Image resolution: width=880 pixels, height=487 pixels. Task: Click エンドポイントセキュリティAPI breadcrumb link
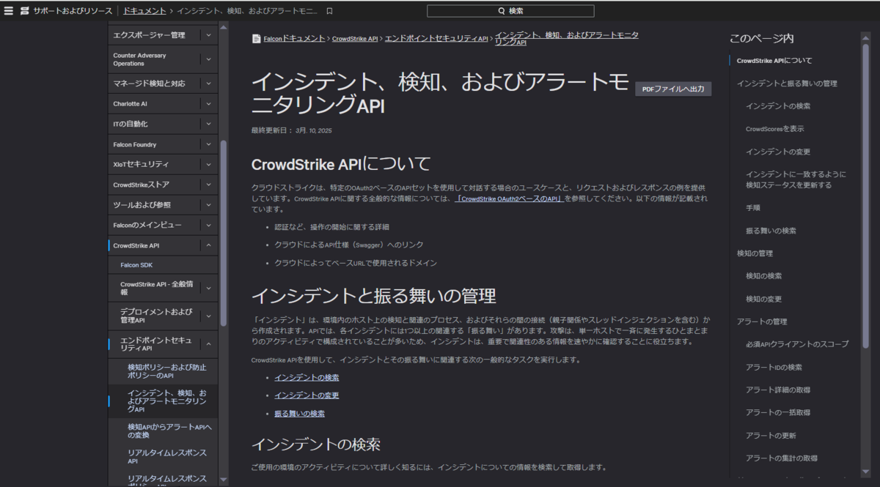pyautogui.click(x=436, y=39)
